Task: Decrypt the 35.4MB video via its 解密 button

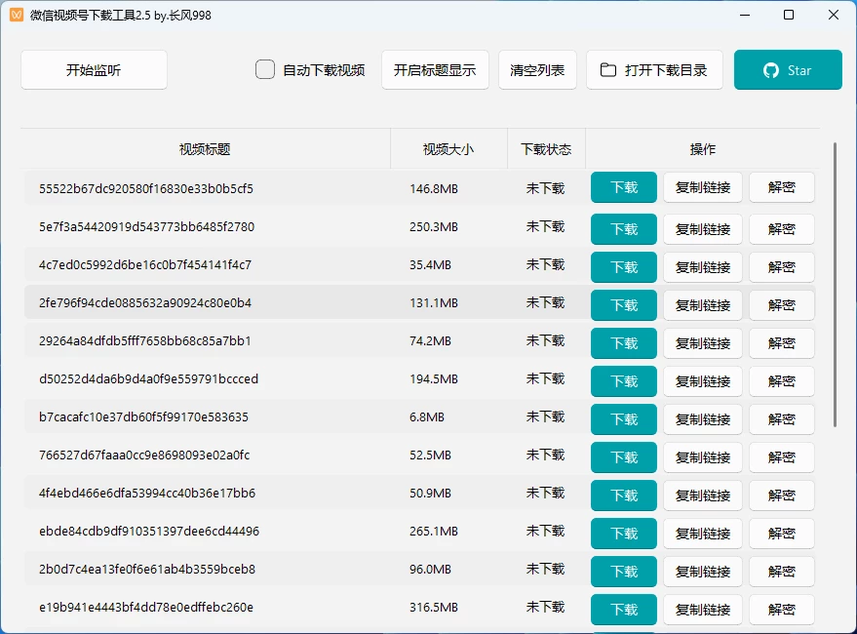Action: [x=781, y=267]
